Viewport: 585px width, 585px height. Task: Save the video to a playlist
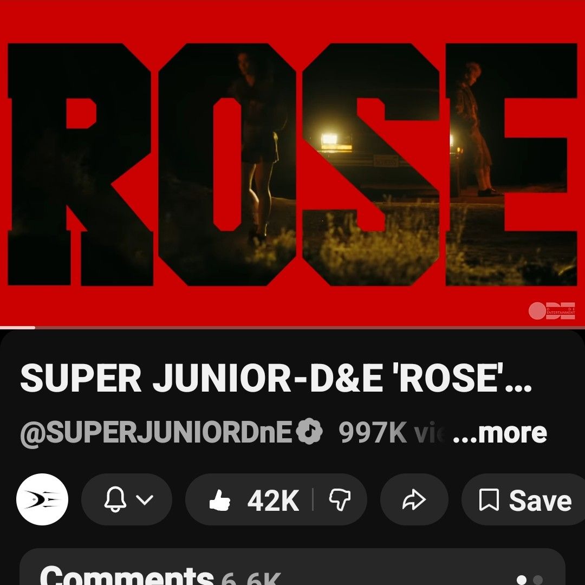523,499
